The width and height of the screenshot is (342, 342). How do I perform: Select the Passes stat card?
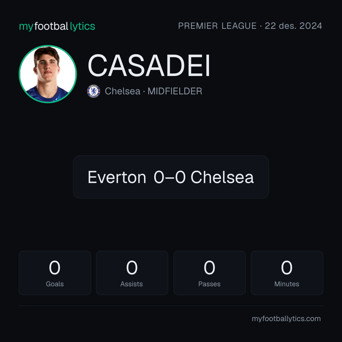(209, 273)
